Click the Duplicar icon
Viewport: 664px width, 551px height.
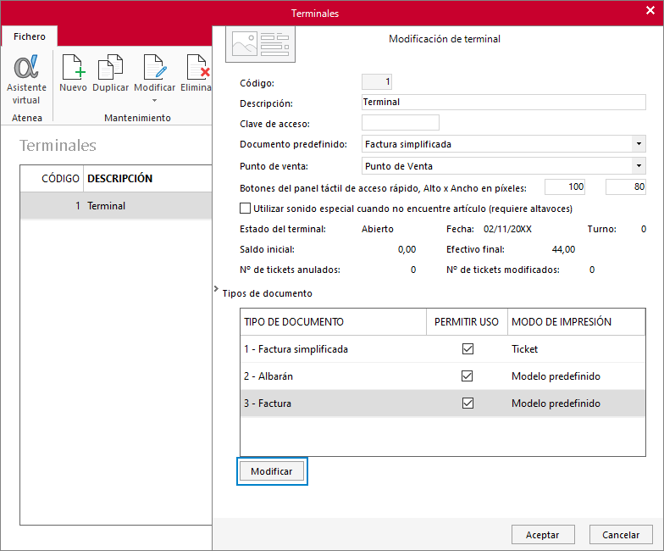110,67
